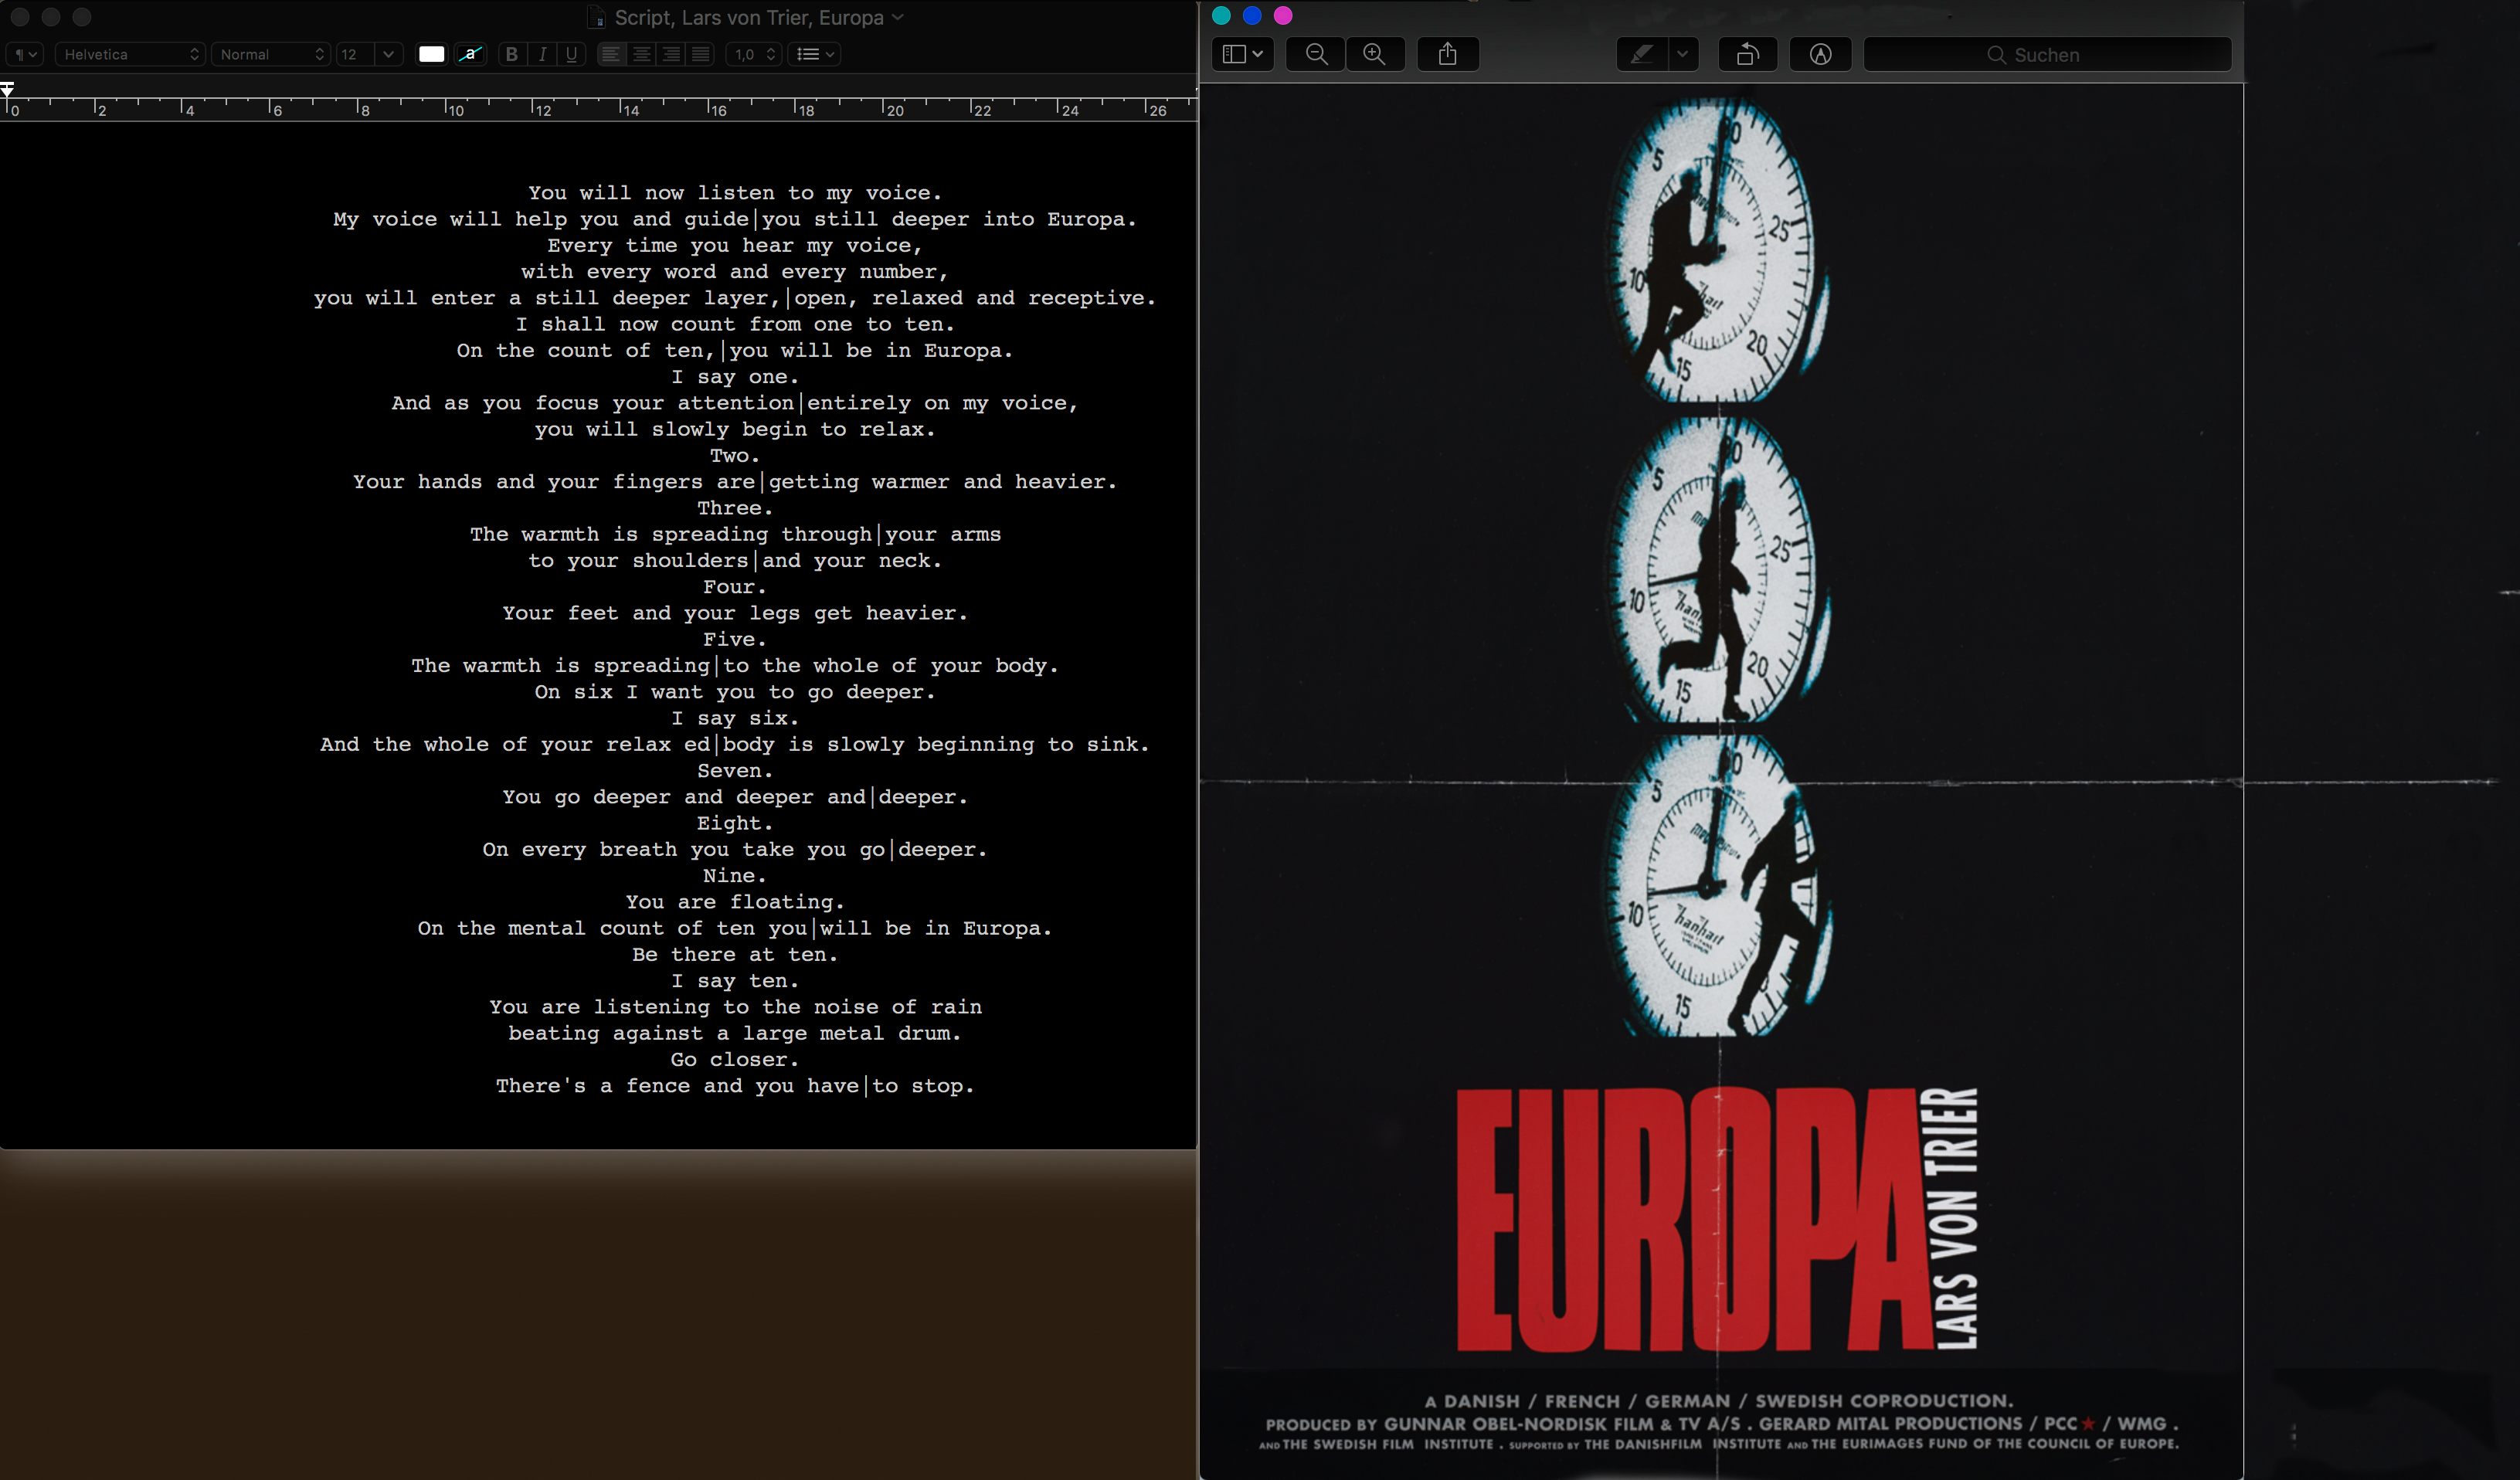Click the line 'you will slowly begin to relax.'

click(x=735, y=429)
